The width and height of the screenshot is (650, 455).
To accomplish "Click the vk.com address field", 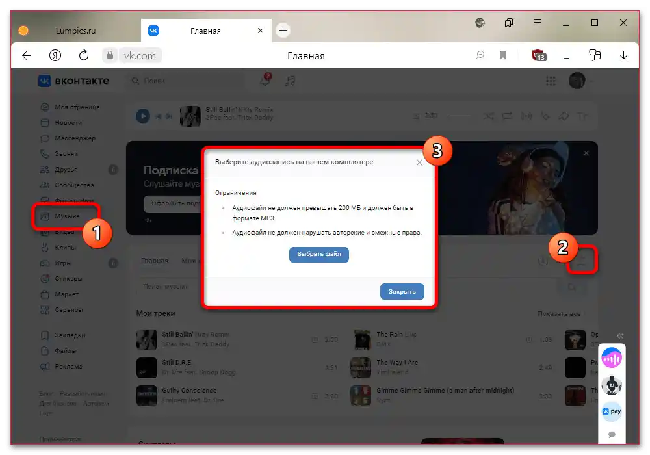I will [x=140, y=55].
